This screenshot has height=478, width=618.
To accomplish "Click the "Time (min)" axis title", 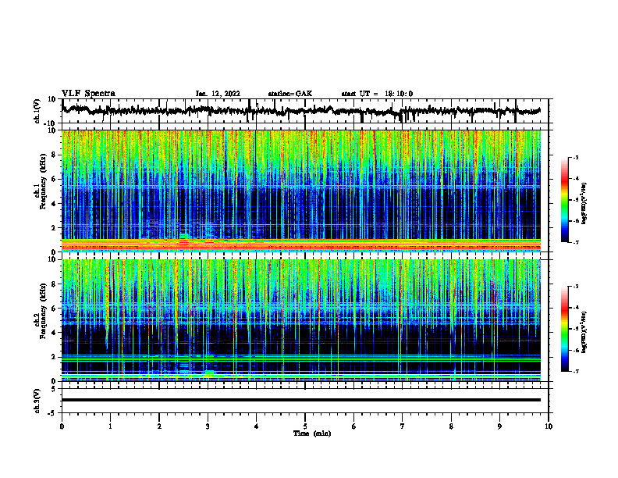I will coord(312,433).
